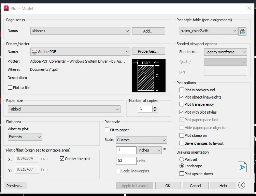Open the Paper size Tabloid dropdown
Screen dimensions: 256x196
(64, 109)
